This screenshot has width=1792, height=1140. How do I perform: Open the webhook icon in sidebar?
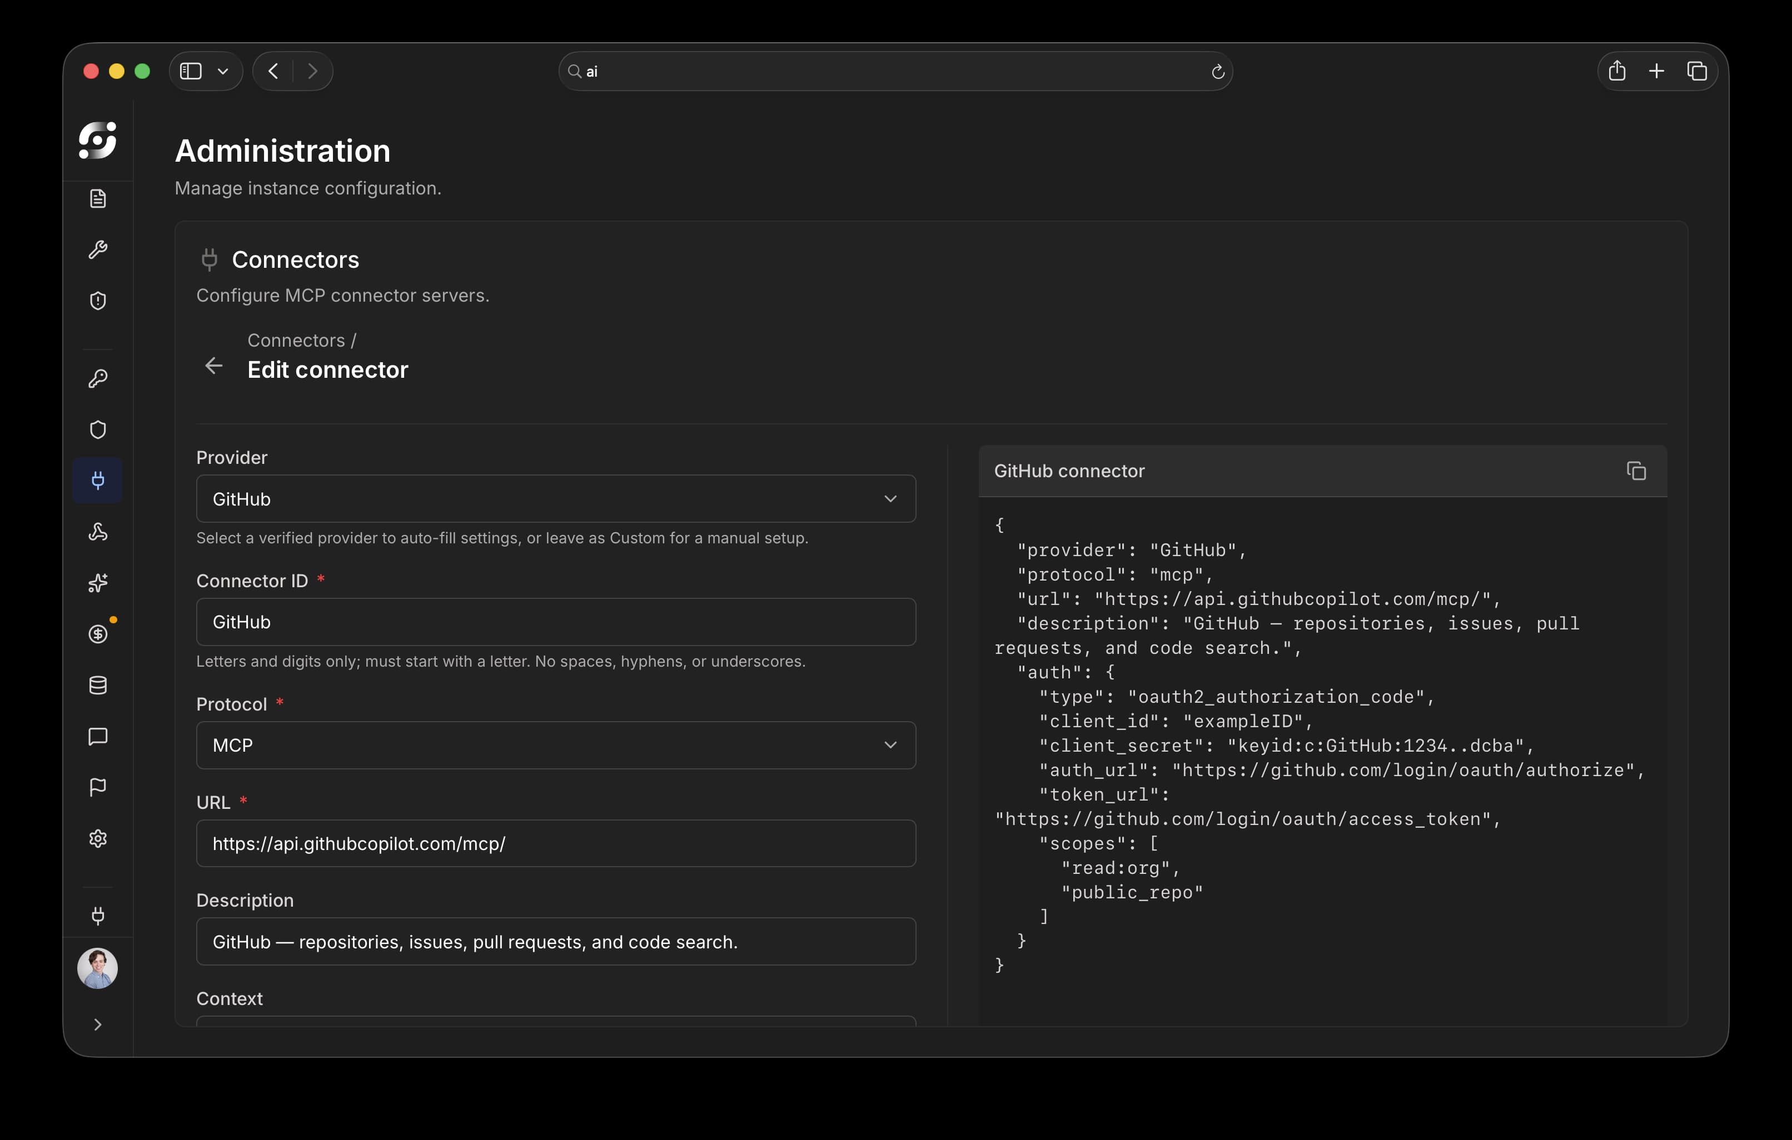click(97, 532)
